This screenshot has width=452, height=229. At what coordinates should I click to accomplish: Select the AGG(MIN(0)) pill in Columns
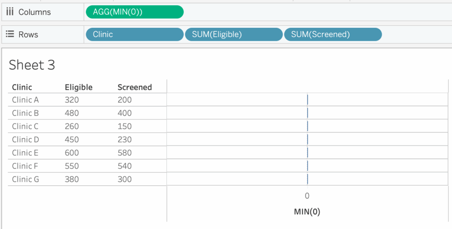pos(135,12)
